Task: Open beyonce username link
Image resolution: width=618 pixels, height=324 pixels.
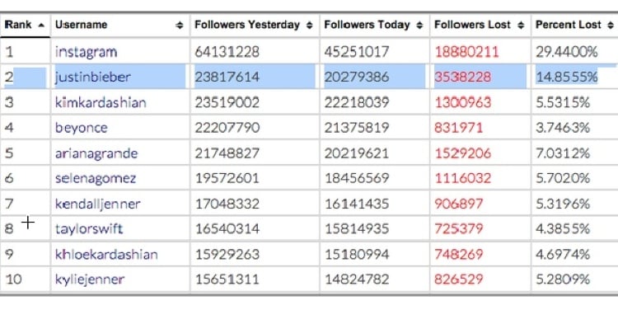Action: [x=82, y=128]
